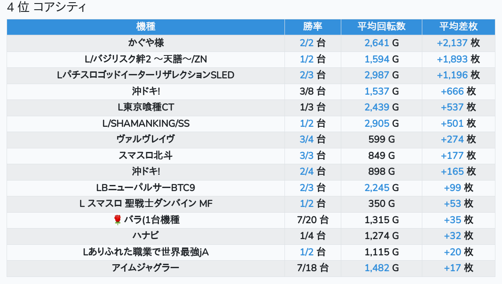The height and width of the screenshot is (284, 502).
Task: Open the 1,537 G average spins link
Action: (x=377, y=91)
